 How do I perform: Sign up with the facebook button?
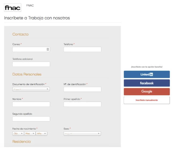point(147,83)
